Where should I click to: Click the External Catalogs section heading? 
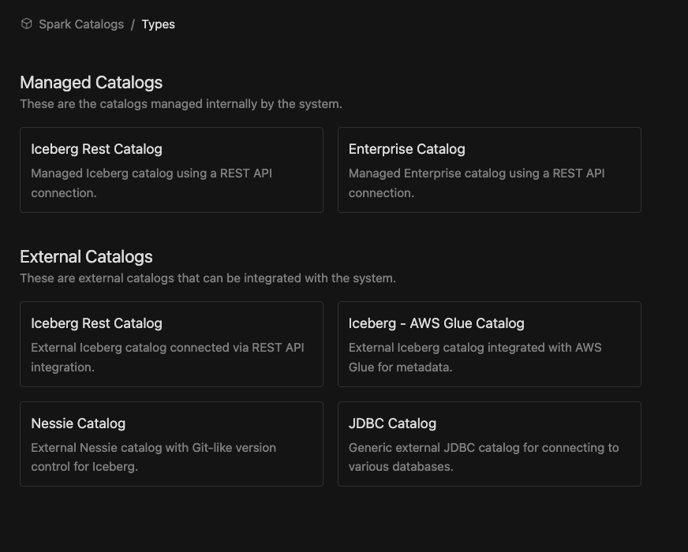coord(87,256)
